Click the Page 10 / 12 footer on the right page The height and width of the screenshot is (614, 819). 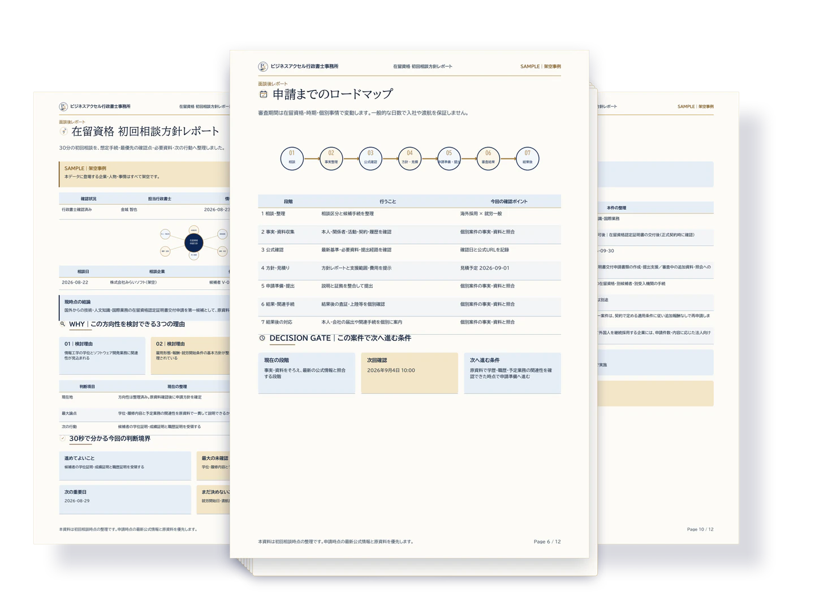[x=700, y=530]
